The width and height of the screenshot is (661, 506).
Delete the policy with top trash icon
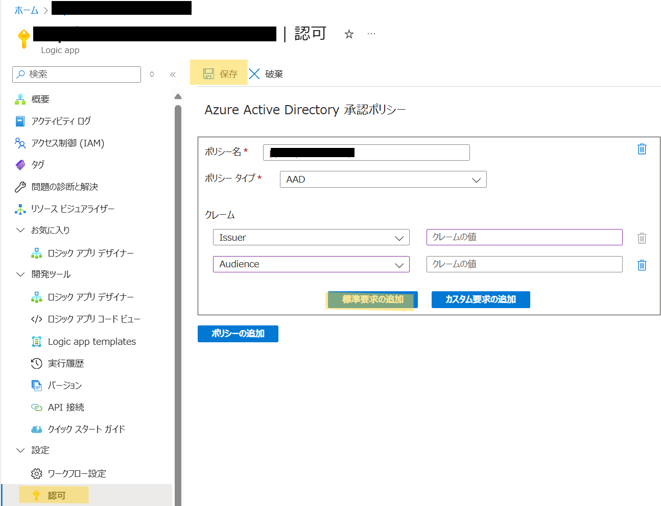pyautogui.click(x=642, y=149)
